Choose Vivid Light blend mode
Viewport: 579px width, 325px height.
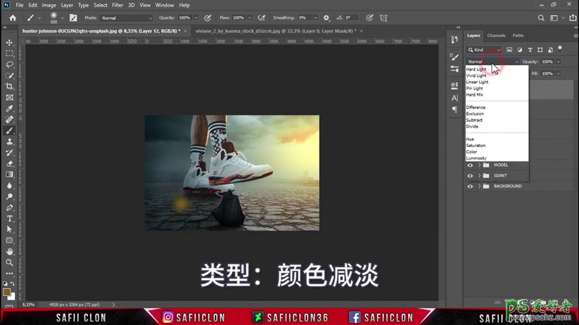[x=476, y=76]
